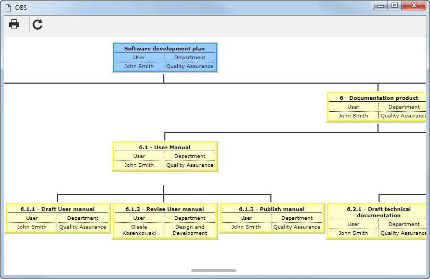Click John Smith under 6.1.3 Publish manual
Viewport: 430px width, 279px height.
click(246, 227)
